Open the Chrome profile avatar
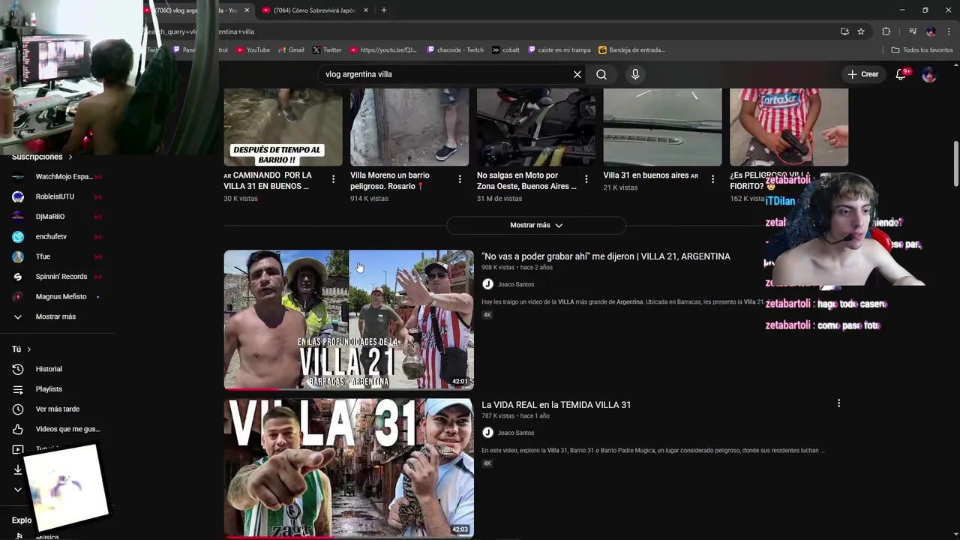This screenshot has width=960, height=540. (x=931, y=31)
